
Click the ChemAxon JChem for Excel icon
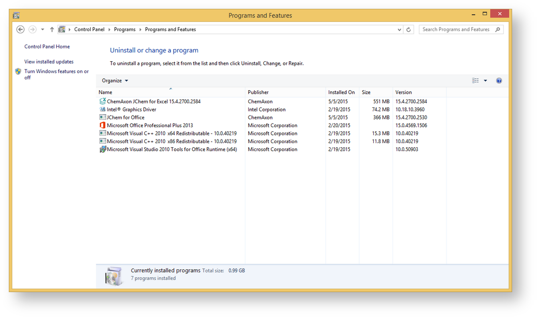103,101
